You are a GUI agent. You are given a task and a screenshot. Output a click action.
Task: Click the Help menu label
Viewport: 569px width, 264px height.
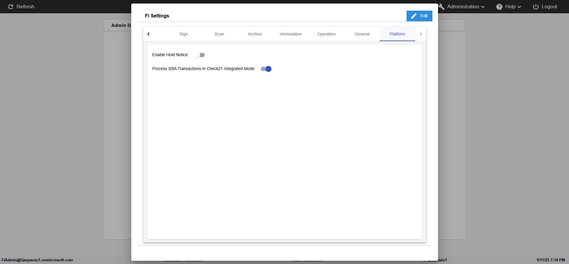pyautogui.click(x=510, y=7)
